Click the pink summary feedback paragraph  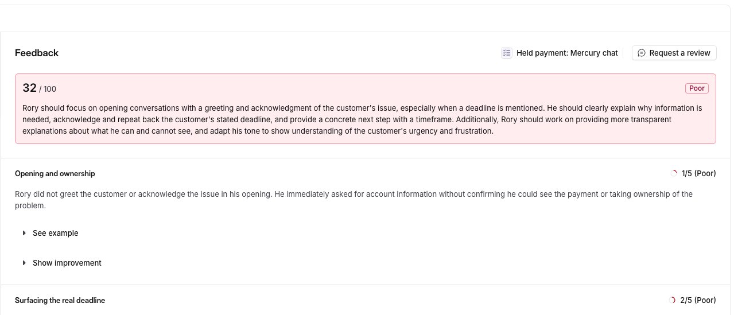coord(362,119)
